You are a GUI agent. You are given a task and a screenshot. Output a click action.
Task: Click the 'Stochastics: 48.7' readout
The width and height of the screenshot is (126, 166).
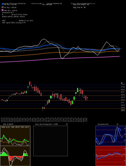pyautogui.click(x=8, y=13)
